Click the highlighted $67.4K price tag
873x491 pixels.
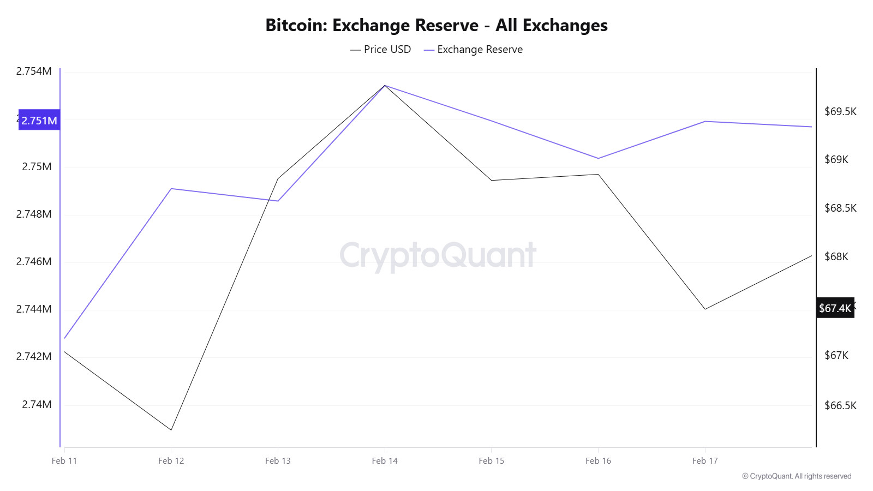[x=835, y=308]
